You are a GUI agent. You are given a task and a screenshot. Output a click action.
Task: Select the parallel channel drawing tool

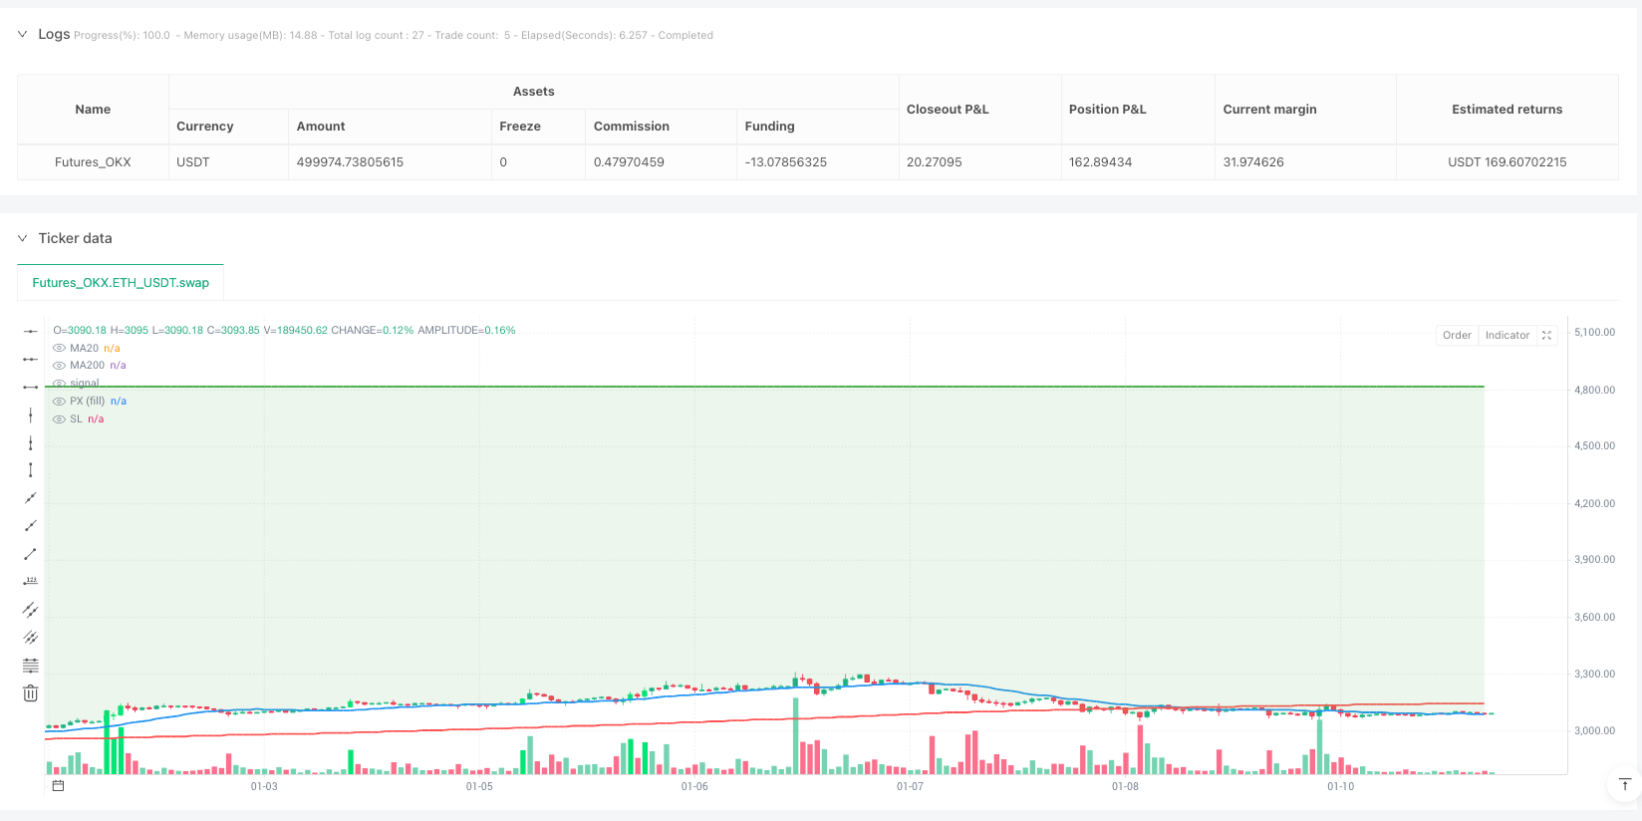tap(30, 610)
